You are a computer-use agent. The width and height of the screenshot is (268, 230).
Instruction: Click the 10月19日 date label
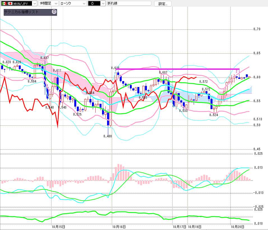195,227
